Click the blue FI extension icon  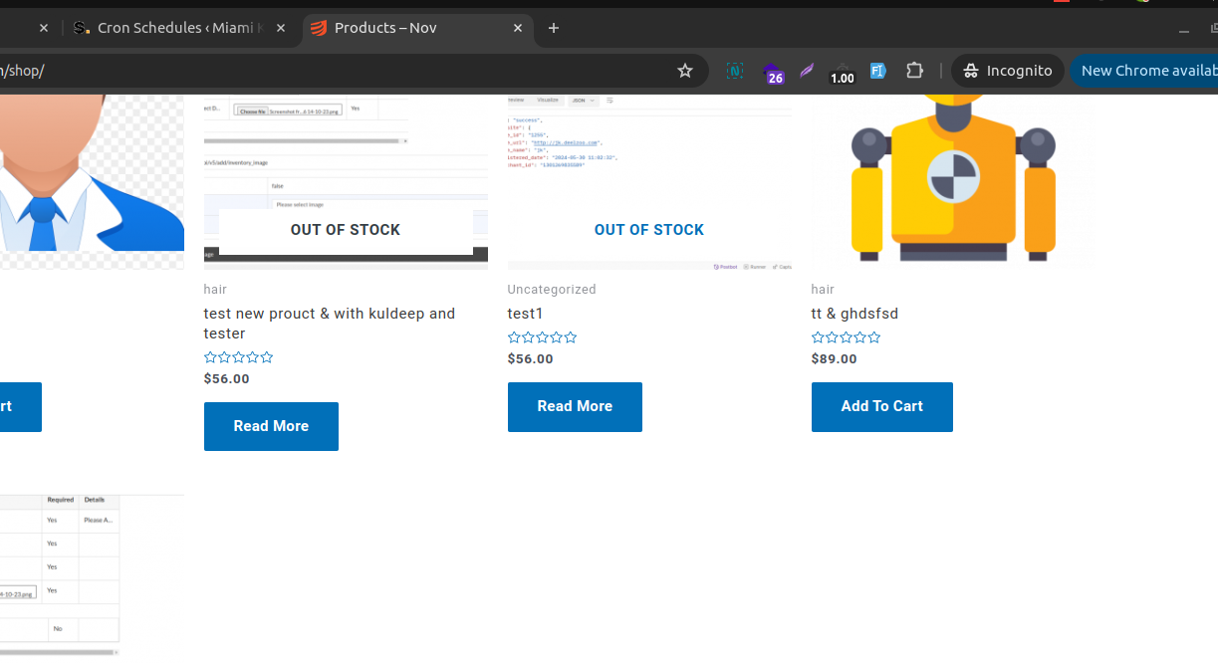point(877,71)
